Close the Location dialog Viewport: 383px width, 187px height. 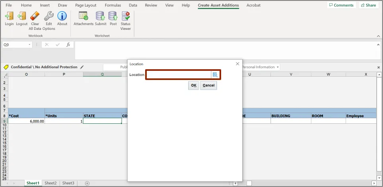[x=237, y=64]
